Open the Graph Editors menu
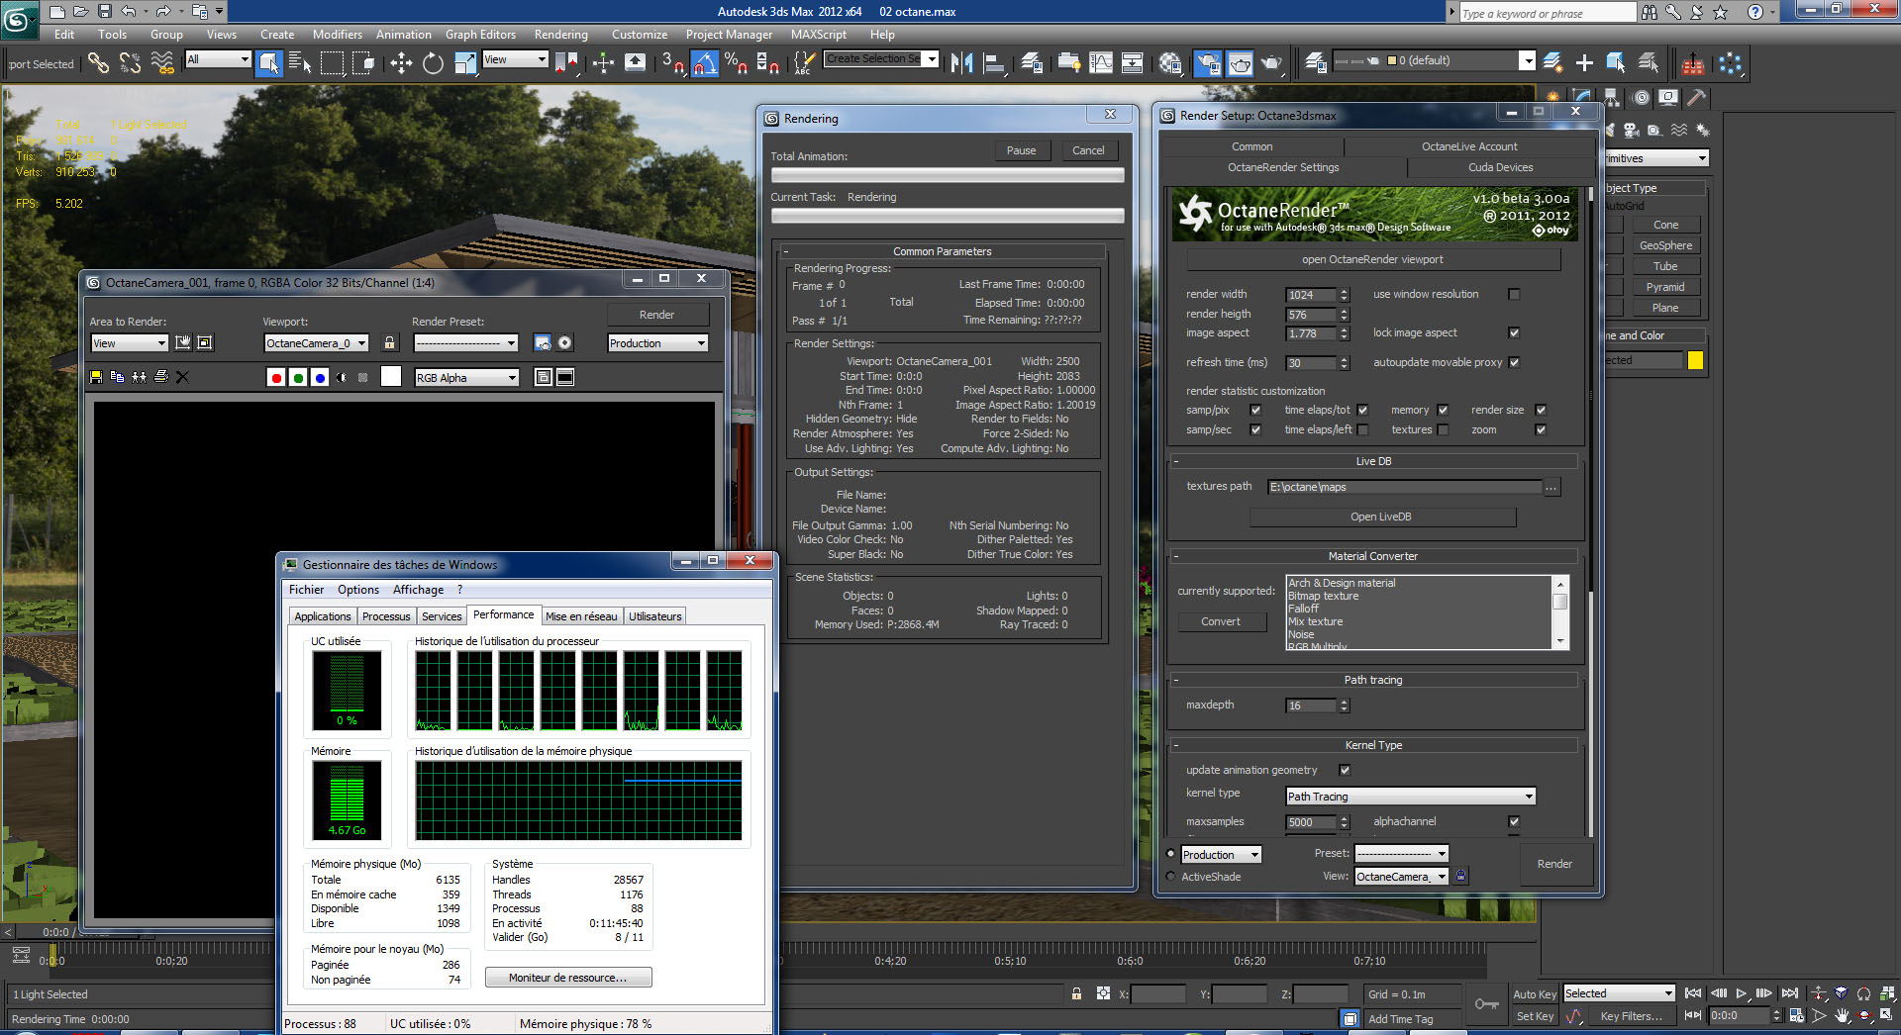Viewport: 1901px width, 1035px height. click(x=480, y=35)
